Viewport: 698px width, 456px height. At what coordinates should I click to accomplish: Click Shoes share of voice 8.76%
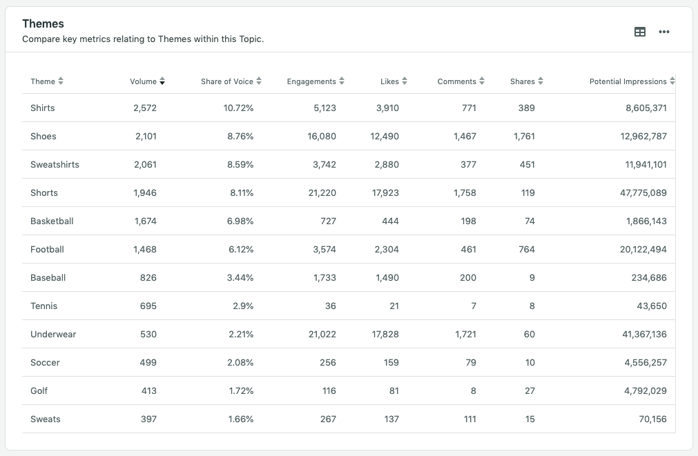pos(240,136)
